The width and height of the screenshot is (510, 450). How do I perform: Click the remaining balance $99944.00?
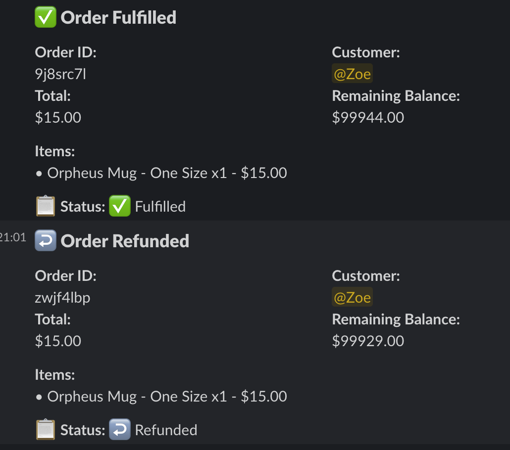coord(368,117)
